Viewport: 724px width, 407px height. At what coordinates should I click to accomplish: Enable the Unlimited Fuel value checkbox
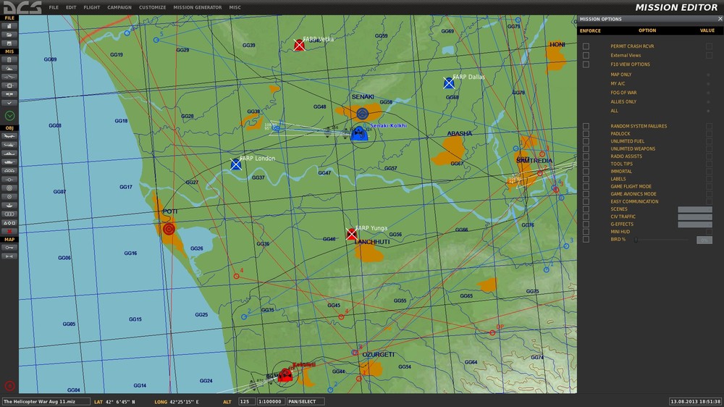point(709,141)
